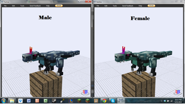Open Edit menu in left Techne window
This screenshot has width=185, height=104.
coord(13,6)
